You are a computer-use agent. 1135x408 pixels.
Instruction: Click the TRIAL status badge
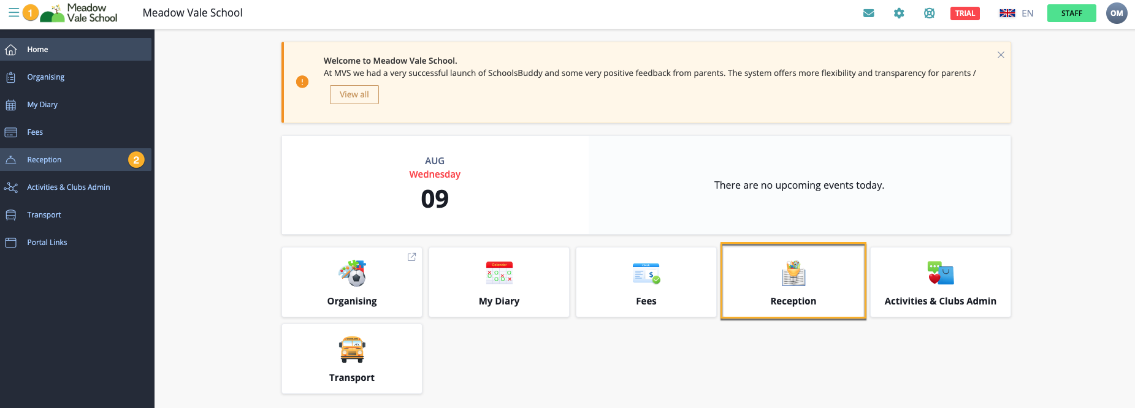[965, 13]
